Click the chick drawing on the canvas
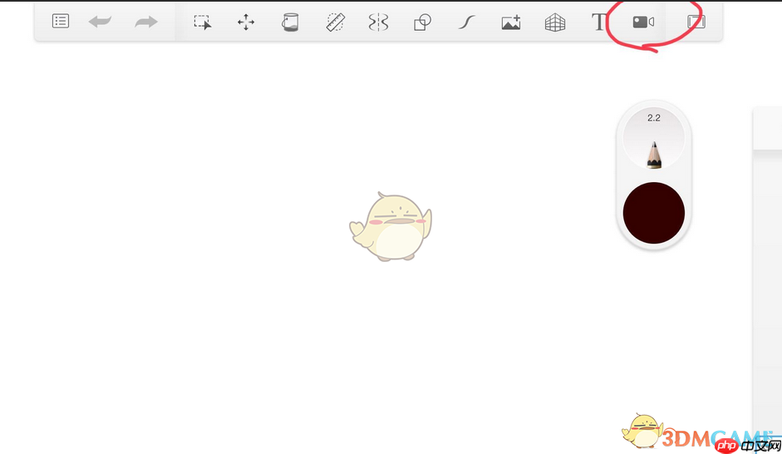Viewport: 782px width, 454px height. 391,226
